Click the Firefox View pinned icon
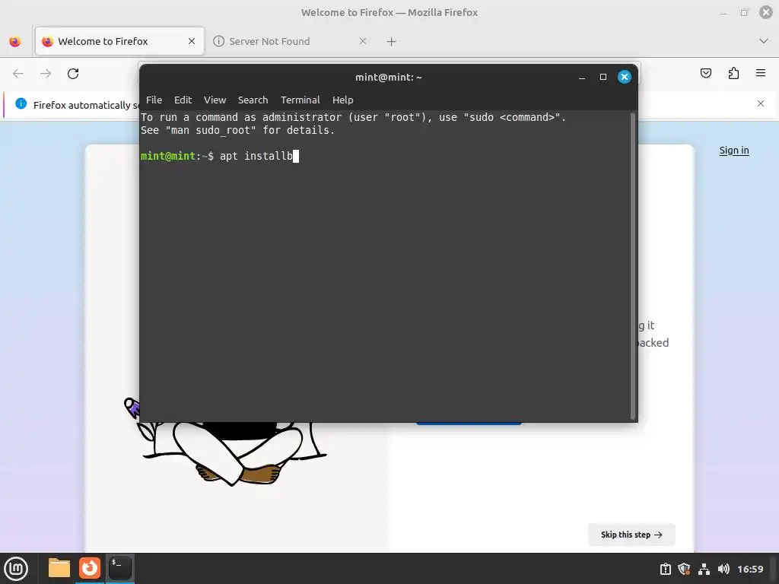 pos(15,41)
